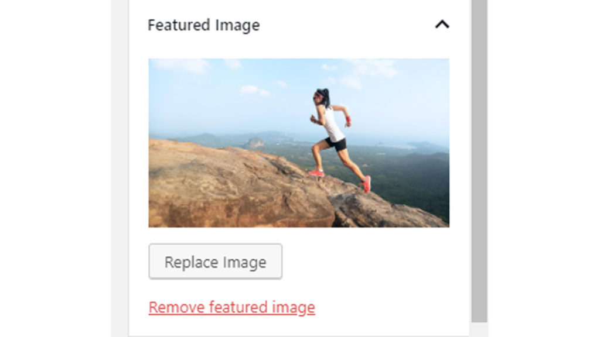Click the Remove featured image link
The height and width of the screenshot is (337, 600).
coord(232,308)
